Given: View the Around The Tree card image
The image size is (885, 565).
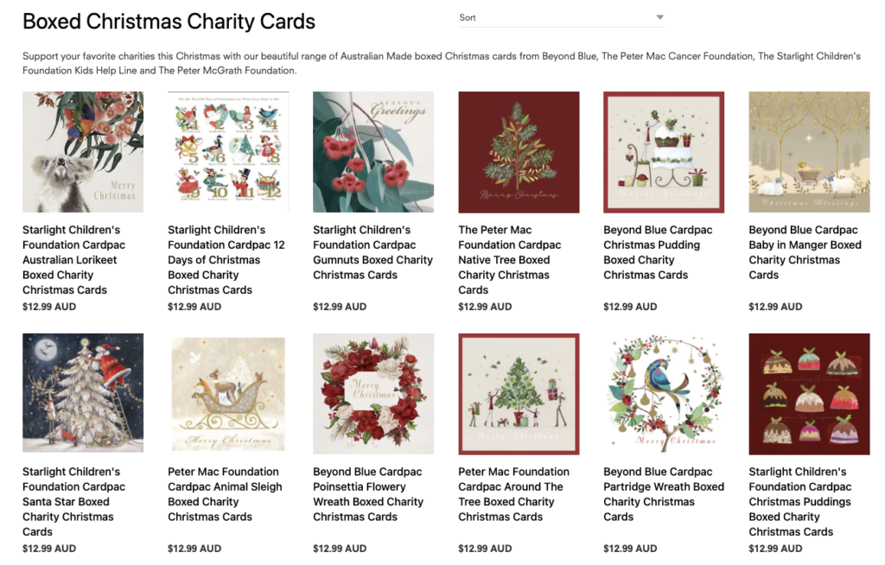Looking at the screenshot, I should coord(519,393).
